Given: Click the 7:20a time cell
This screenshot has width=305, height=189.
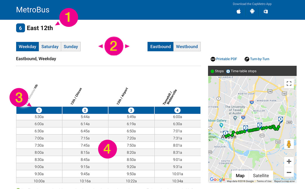Looking at the screenshot, I should pyautogui.click(x=131, y=138).
